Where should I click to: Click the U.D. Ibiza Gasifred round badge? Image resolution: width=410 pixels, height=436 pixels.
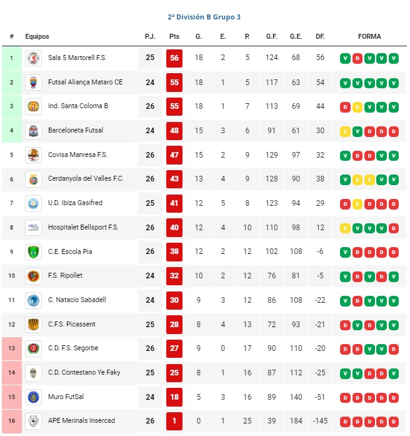tap(33, 203)
